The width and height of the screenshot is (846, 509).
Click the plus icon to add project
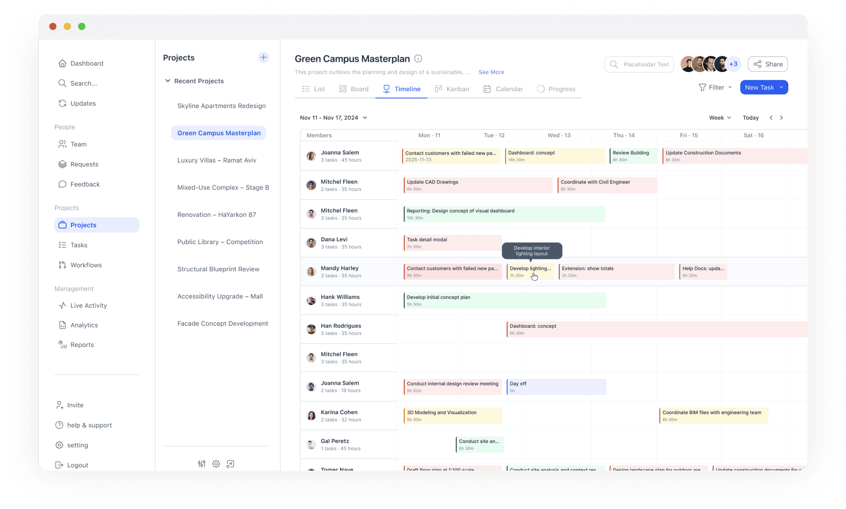pyautogui.click(x=263, y=57)
